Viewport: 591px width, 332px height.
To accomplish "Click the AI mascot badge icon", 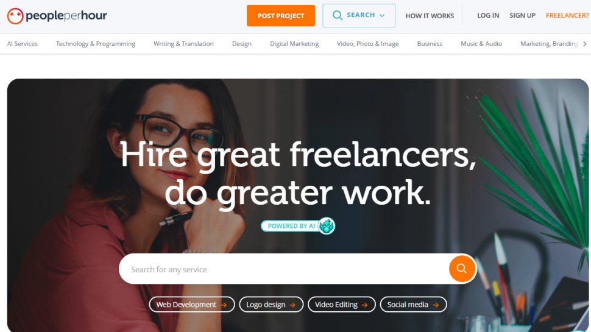I will pos(327,226).
